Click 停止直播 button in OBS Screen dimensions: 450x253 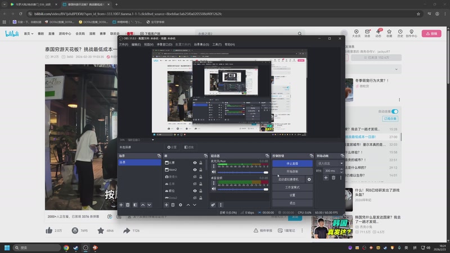click(292, 164)
